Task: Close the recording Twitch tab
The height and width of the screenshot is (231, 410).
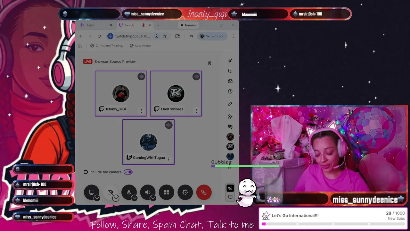Action: click(x=149, y=25)
